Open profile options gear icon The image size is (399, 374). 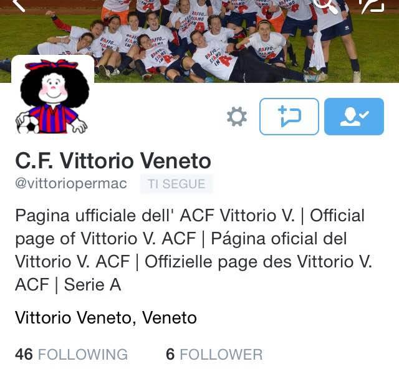point(237,117)
